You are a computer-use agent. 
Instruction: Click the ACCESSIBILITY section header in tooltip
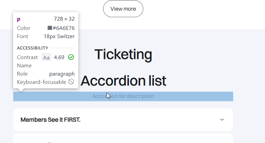[x=32, y=48]
